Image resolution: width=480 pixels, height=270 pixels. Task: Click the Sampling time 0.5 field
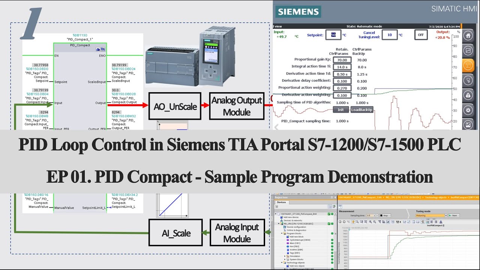click(x=371, y=216)
